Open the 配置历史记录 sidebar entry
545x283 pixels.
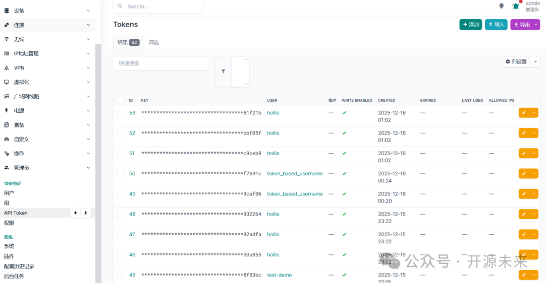pyautogui.click(x=19, y=266)
